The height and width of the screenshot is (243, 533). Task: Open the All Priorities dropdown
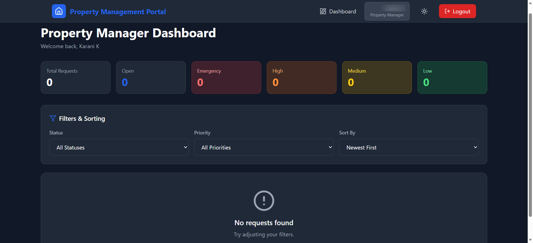point(264,147)
